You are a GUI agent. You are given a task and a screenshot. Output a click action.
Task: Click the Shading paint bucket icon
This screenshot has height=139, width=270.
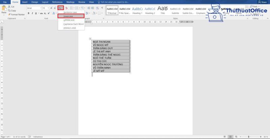click(x=94, y=13)
